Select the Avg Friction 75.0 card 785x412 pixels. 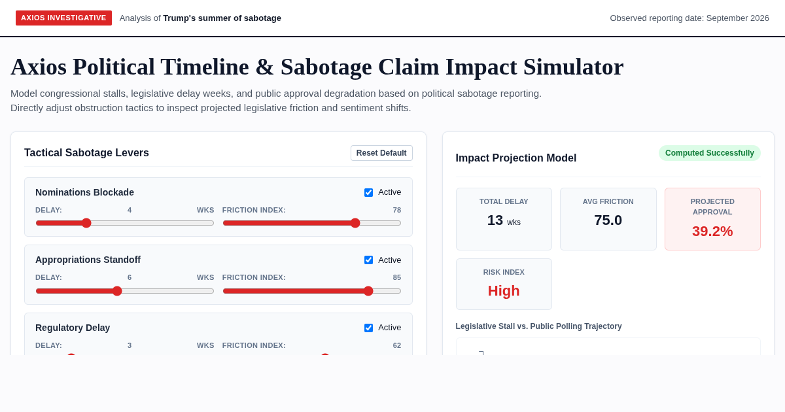[608, 219]
